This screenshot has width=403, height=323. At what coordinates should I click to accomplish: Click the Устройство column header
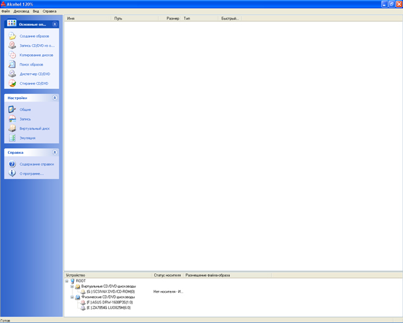108,275
